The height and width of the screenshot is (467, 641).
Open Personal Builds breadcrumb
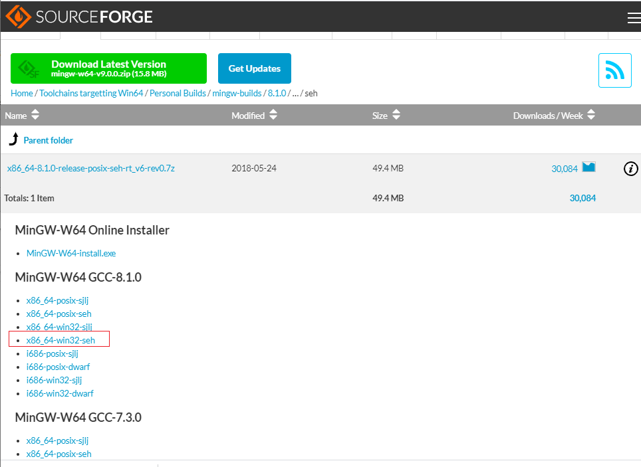178,94
